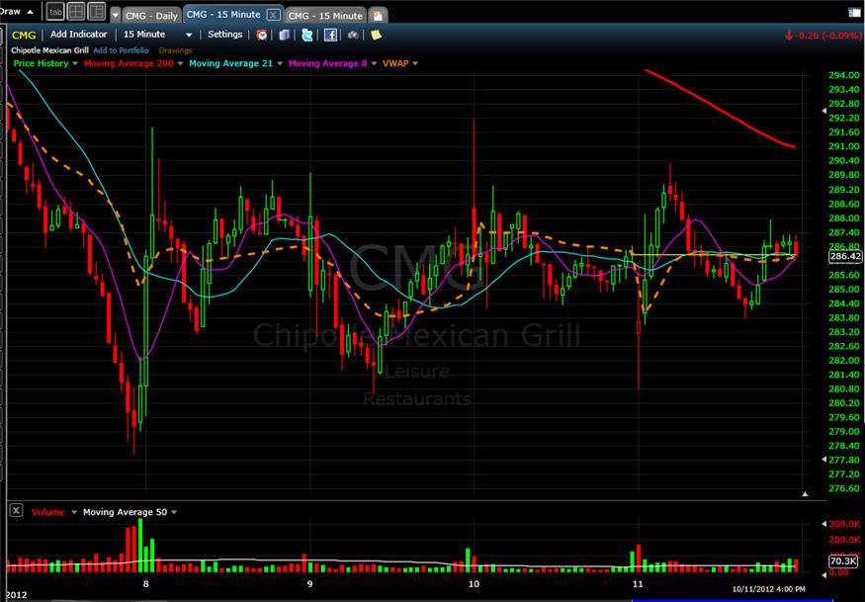The height and width of the screenshot is (602, 865).
Task: Click the Add Indicator button
Action: (79, 35)
